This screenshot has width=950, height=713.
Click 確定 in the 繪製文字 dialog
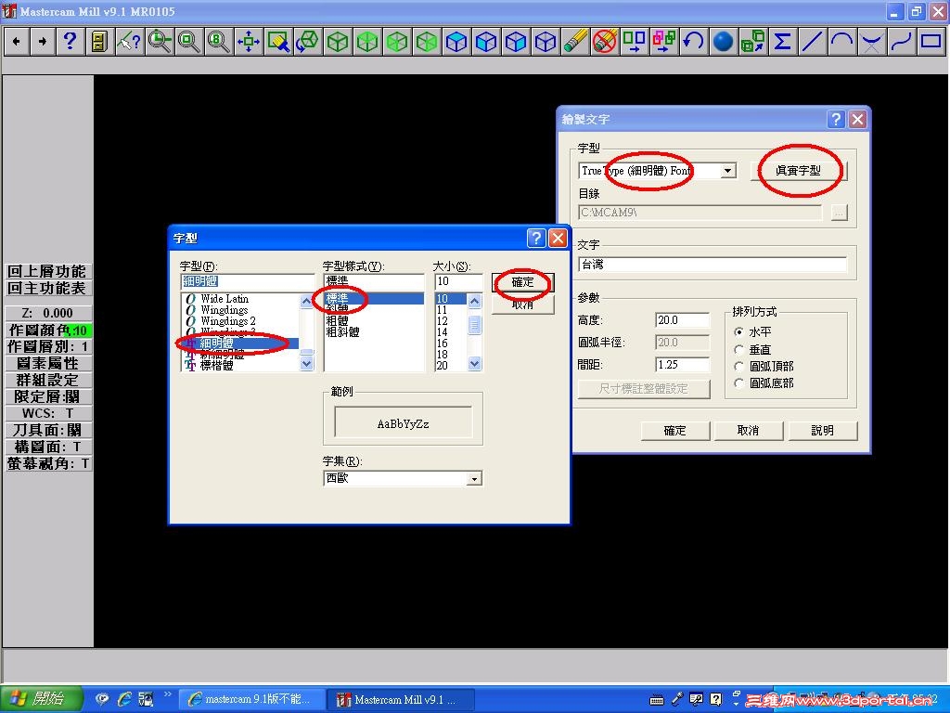point(675,431)
